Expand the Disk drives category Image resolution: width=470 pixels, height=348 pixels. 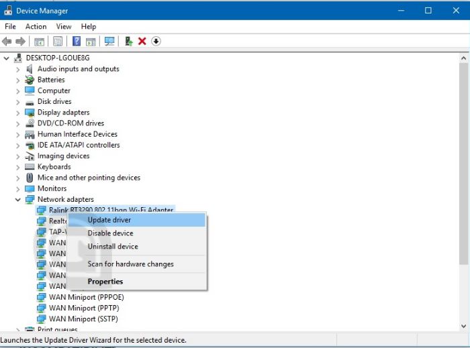click(17, 102)
